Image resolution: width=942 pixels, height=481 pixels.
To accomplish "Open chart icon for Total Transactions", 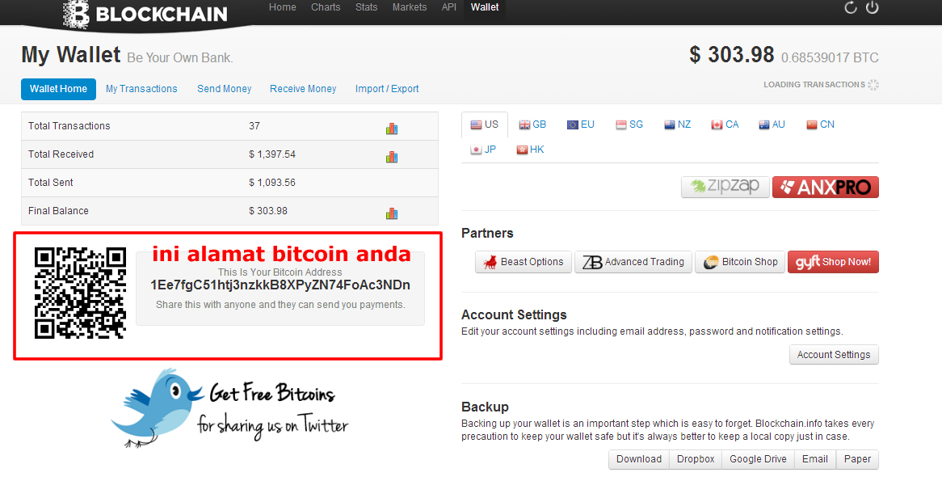I will [x=392, y=128].
